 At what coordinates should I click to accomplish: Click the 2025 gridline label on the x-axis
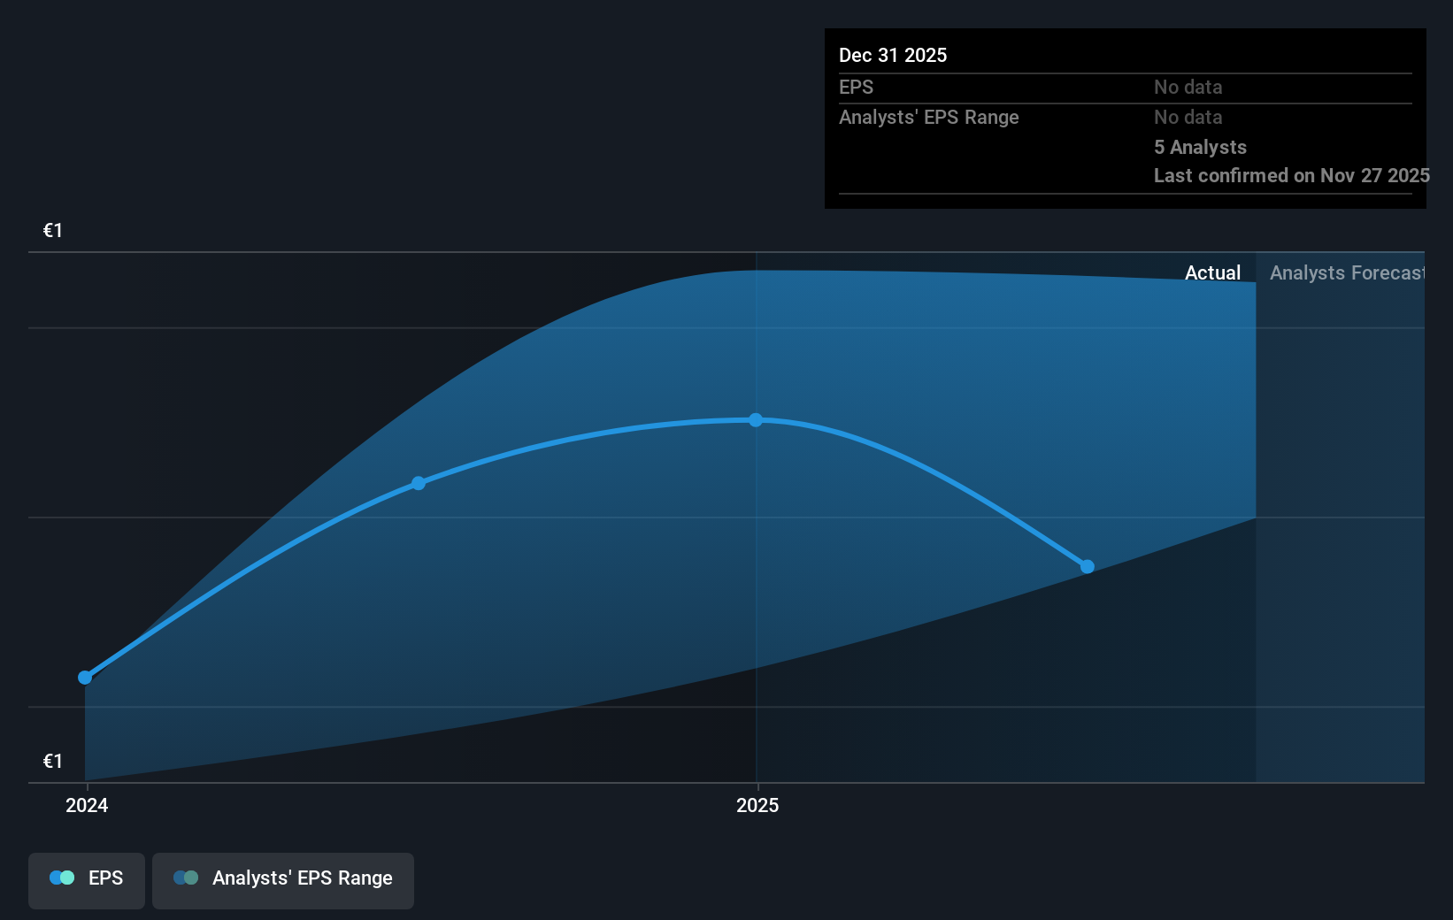[x=757, y=805]
